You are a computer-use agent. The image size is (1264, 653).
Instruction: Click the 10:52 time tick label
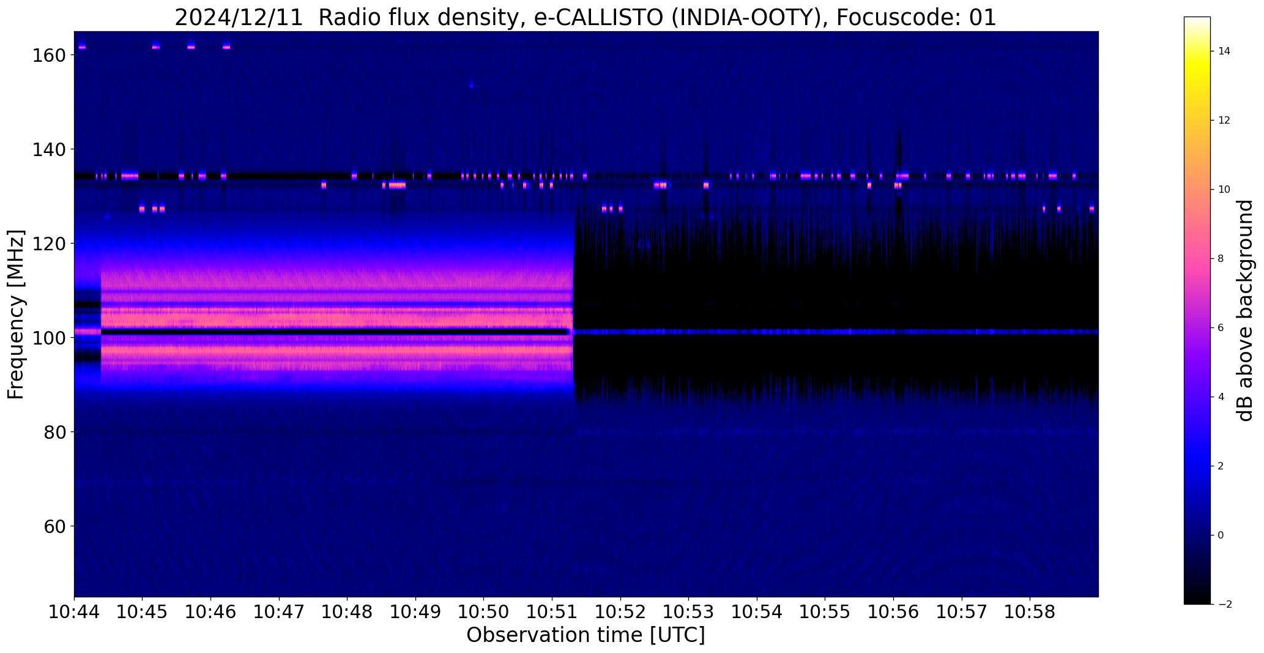pyautogui.click(x=621, y=612)
